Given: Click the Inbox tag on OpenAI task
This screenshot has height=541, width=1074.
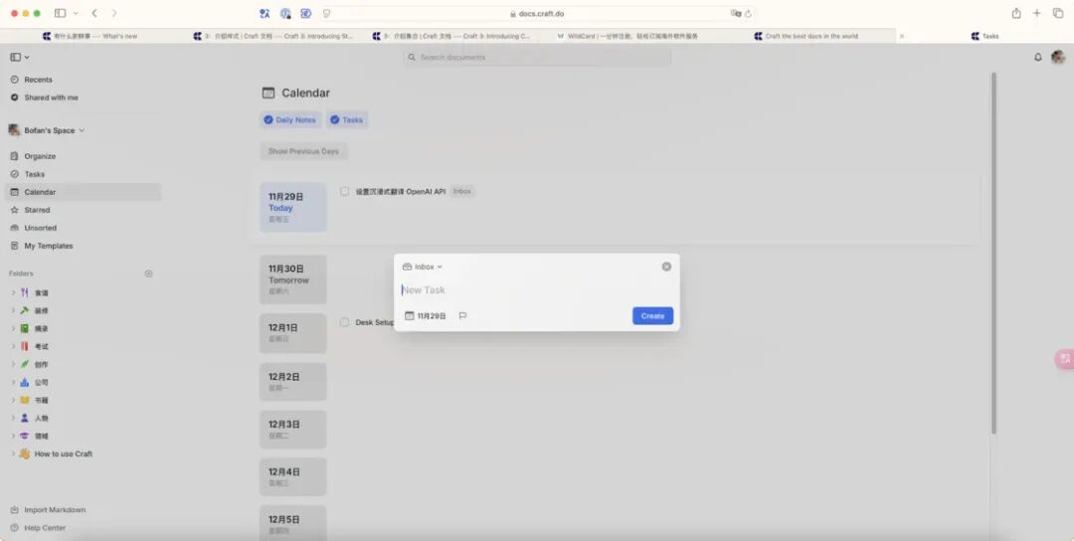Looking at the screenshot, I should coord(462,192).
